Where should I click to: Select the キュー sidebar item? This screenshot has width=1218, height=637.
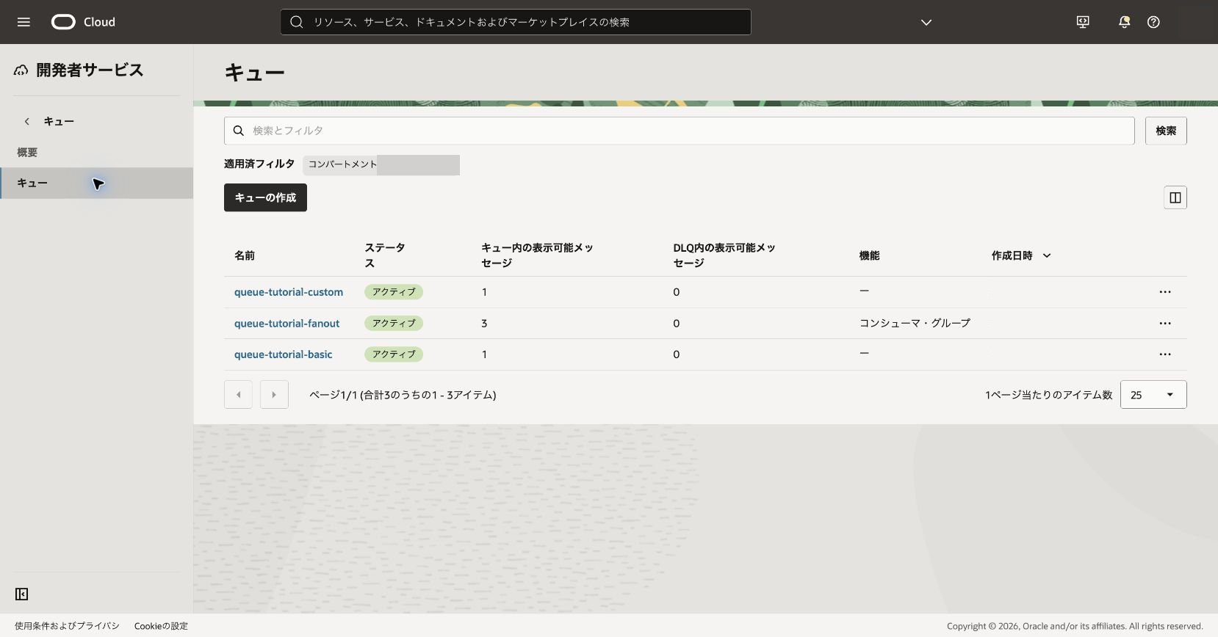[96, 183]
